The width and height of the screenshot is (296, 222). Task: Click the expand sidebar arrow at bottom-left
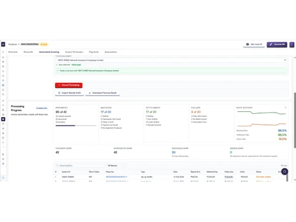[x=3, y=178]
